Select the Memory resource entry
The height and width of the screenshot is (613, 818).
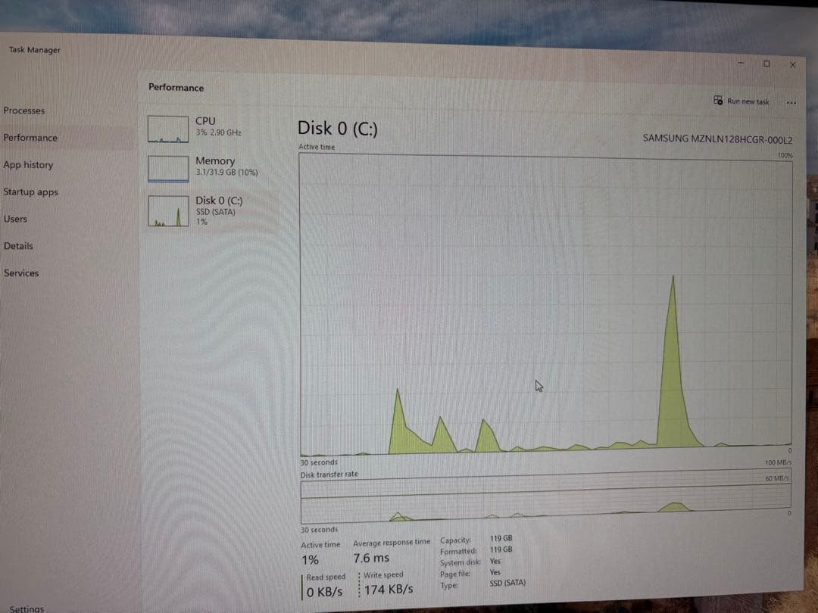[215, 166]
